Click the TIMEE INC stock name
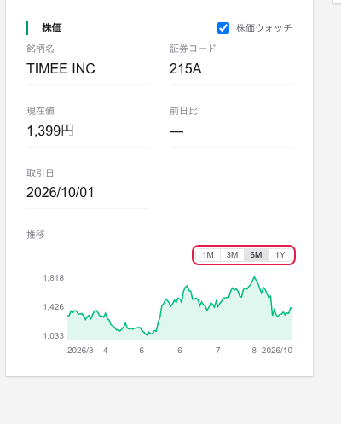The height and width of the screenshot is (424, 341). point(61,68)
